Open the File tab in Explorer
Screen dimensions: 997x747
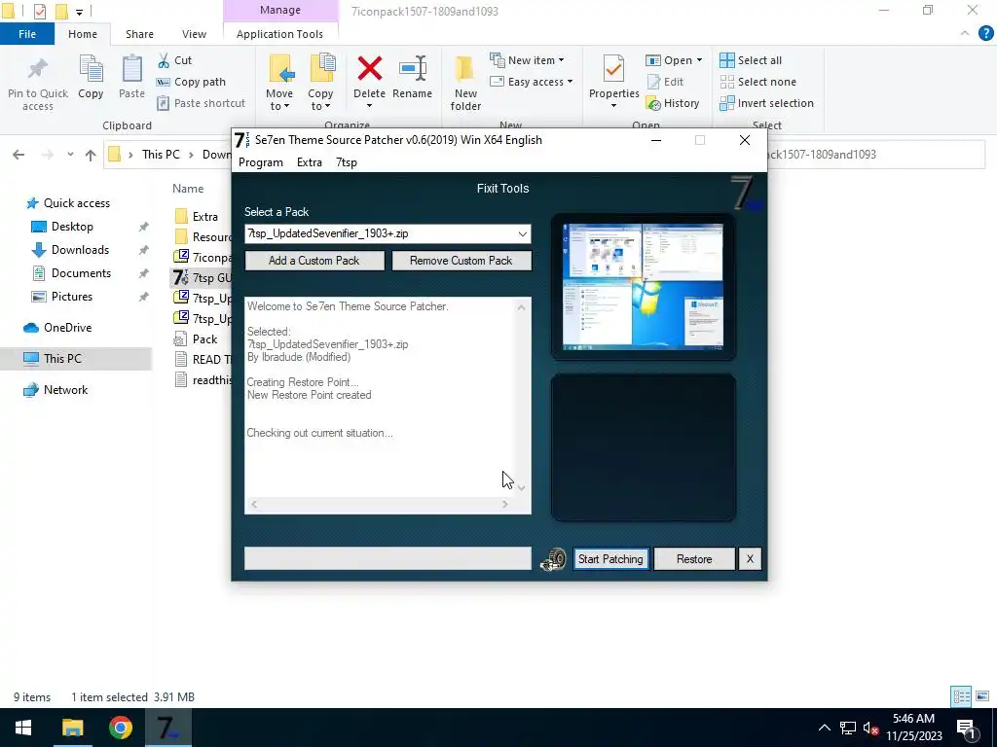tap(26, 34)
